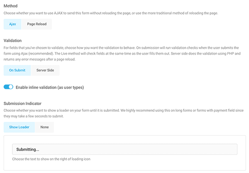Screen dimensions: 249x173
Task: Click the validation behavior description paragraph
Action: click(122, 53)
